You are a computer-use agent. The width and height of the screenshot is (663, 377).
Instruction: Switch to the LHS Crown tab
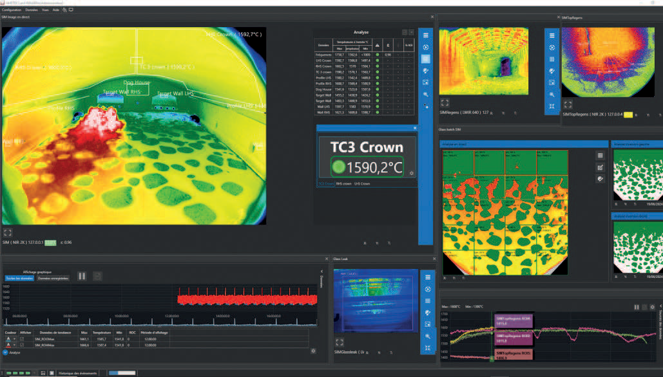[x=362, y=183]
